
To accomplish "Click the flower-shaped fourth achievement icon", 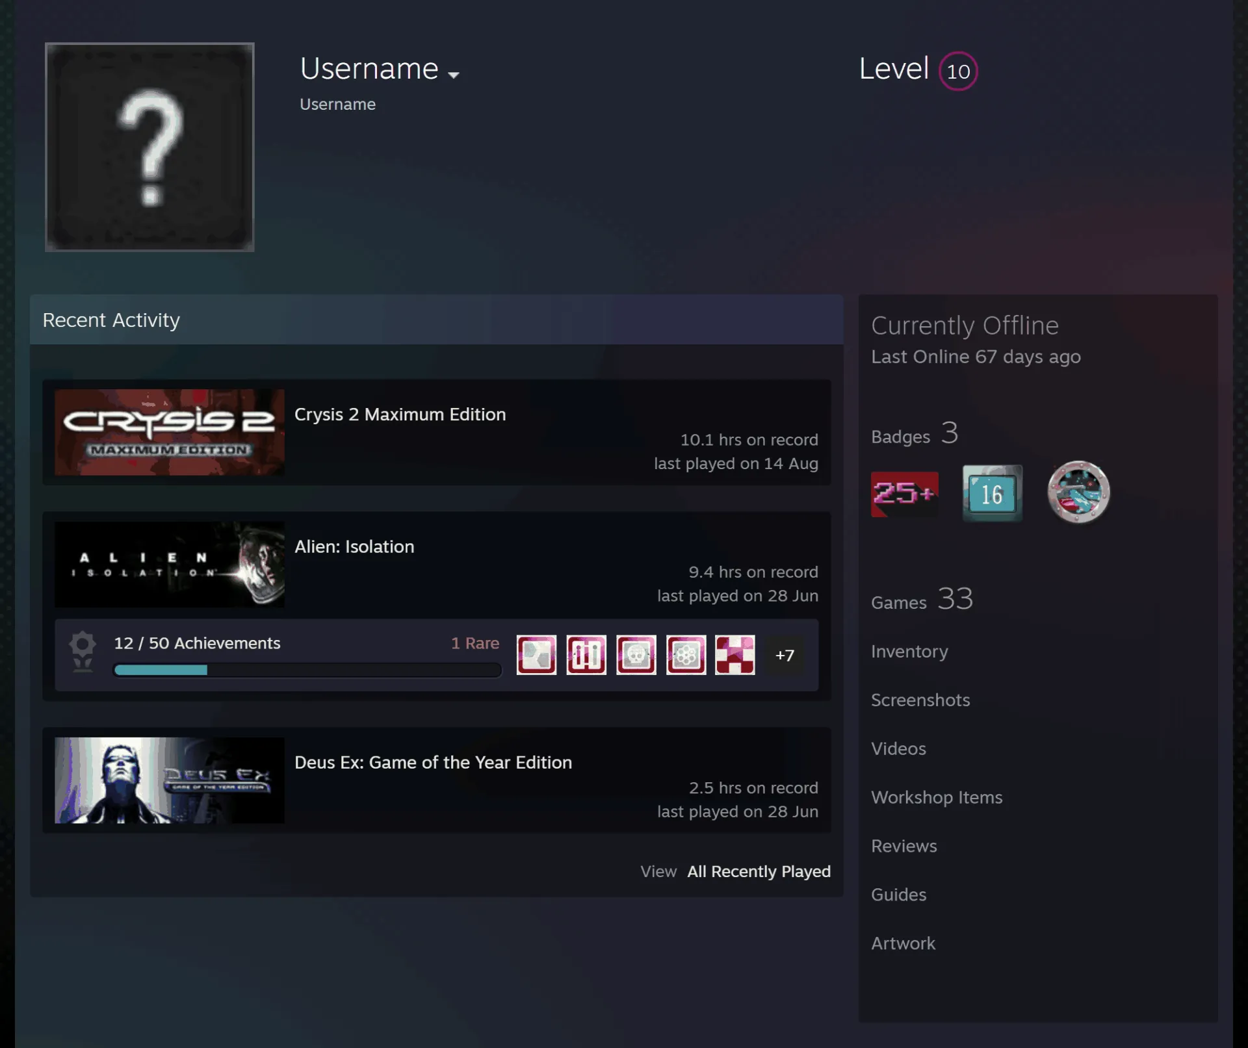I will click(x=686, y=655).
